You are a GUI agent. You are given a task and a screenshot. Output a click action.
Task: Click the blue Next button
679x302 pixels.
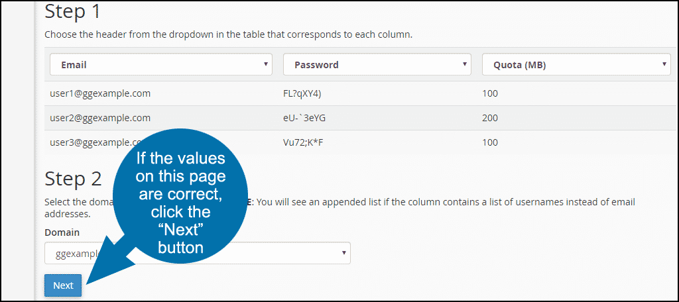(63, 285)
